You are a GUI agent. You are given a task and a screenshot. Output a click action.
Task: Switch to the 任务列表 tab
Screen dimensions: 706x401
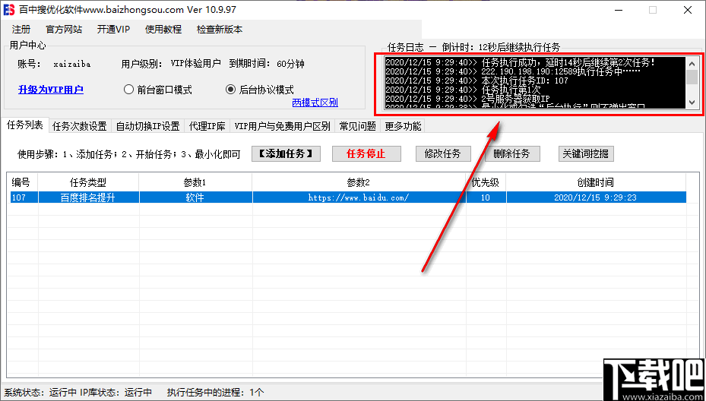(x=25, y=125)
